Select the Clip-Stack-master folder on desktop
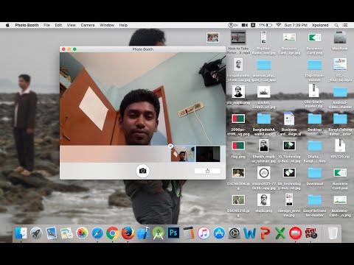This screenshot has height=265, width=354. (315, 65)
